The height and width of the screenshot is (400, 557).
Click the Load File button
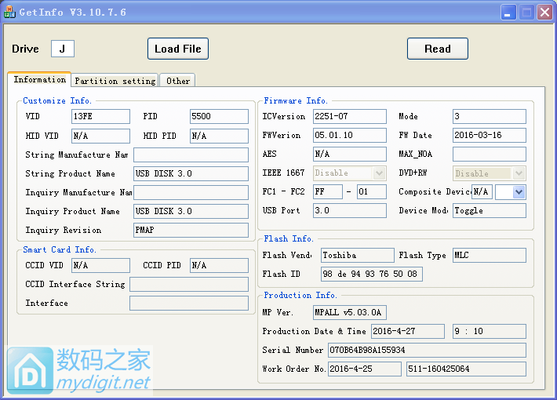178,49
